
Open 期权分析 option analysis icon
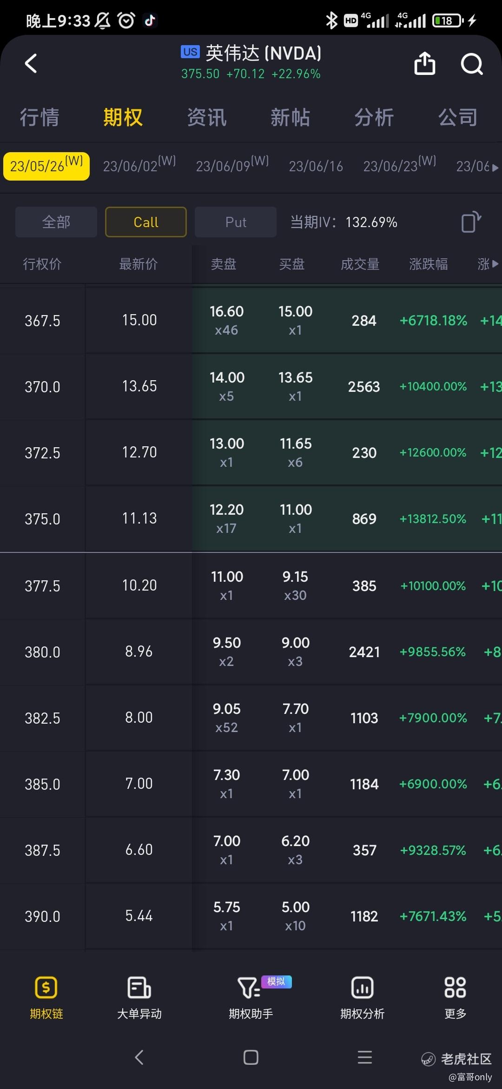point(362,988)
